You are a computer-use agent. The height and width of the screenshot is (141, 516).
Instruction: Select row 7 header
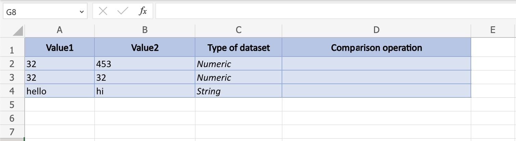coord(12,132)
